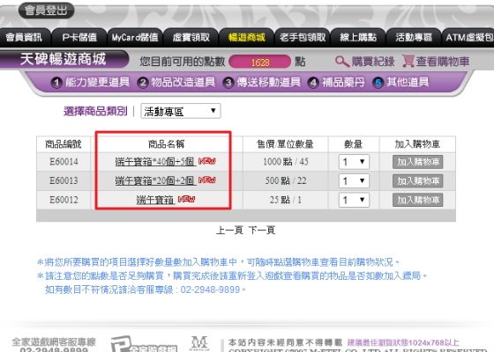Open the 老手包領取 tab
The height and width of the screenshot is (352, 494).
point(303,38)
